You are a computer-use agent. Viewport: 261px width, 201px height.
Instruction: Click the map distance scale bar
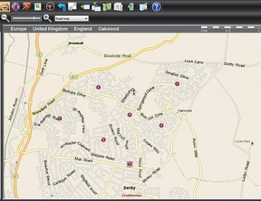[x=230, y=29]
